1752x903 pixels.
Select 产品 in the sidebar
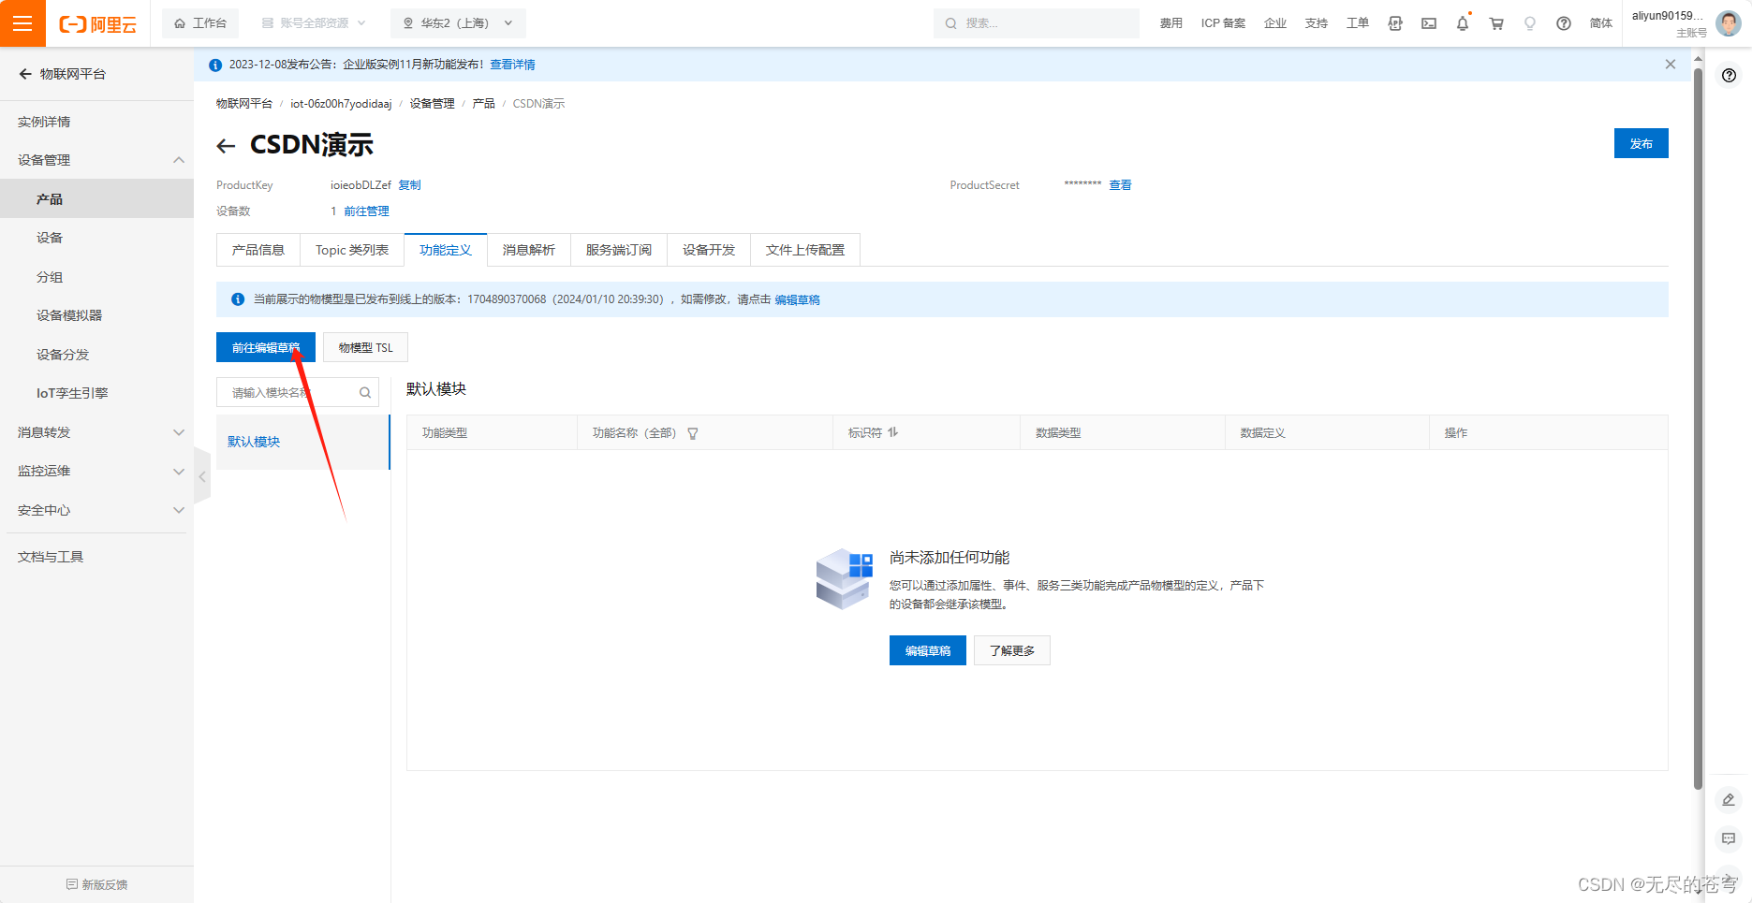point(96,198)
